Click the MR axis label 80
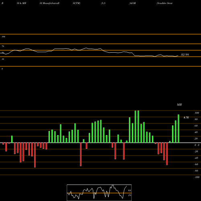The height and width of the screenshot is (201, 201). (x=196, y=119)
